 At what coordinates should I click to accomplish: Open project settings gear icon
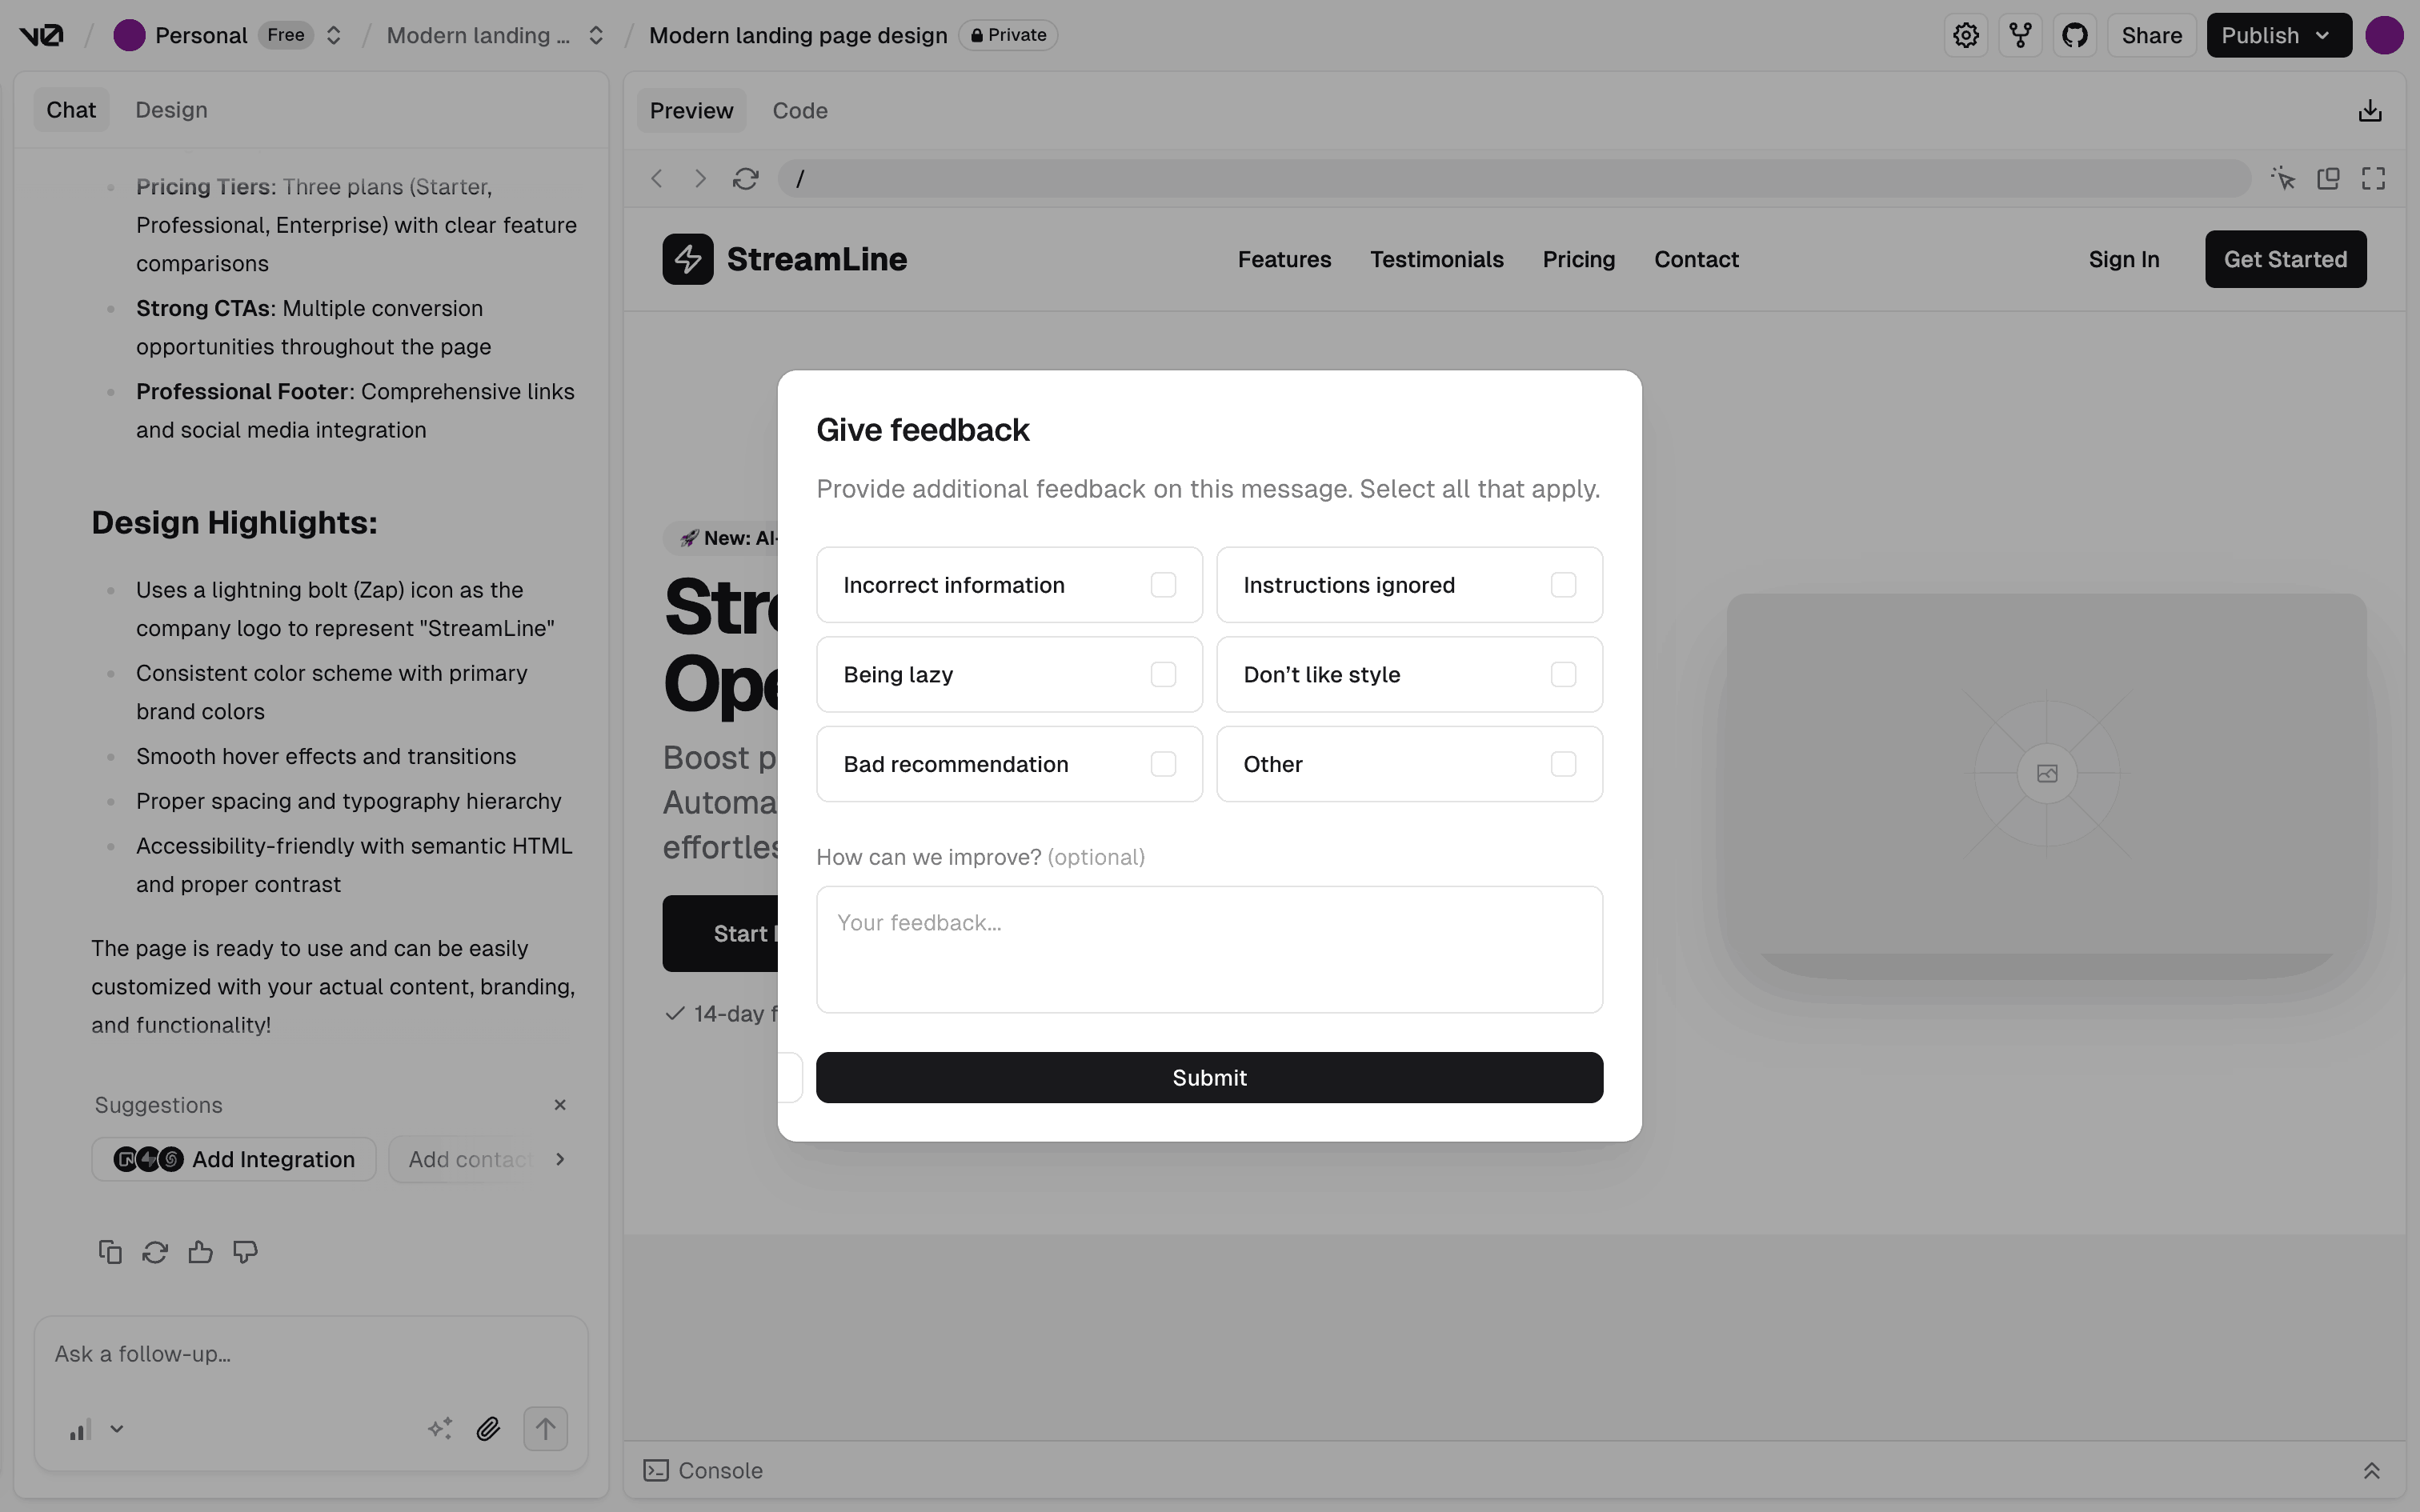click(1966, 36)
